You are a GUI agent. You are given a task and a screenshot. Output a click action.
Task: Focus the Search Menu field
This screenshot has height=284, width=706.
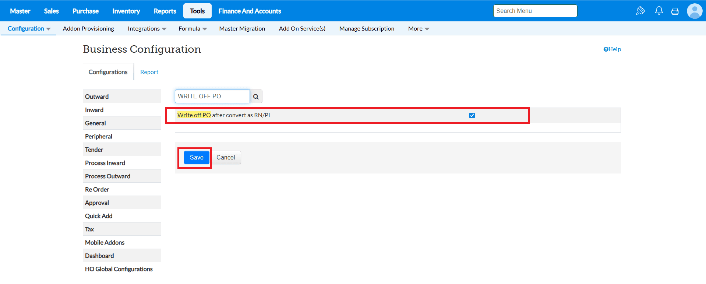click(535, 11)
